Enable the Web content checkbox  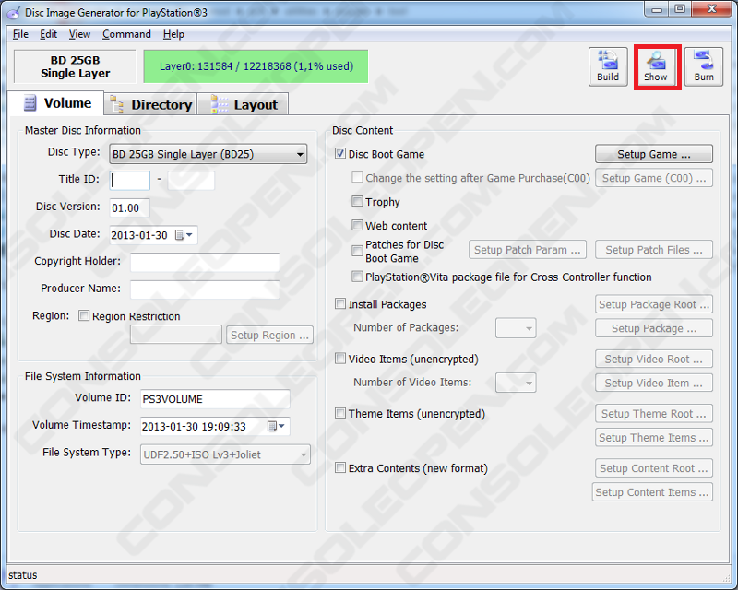(357, 225)
